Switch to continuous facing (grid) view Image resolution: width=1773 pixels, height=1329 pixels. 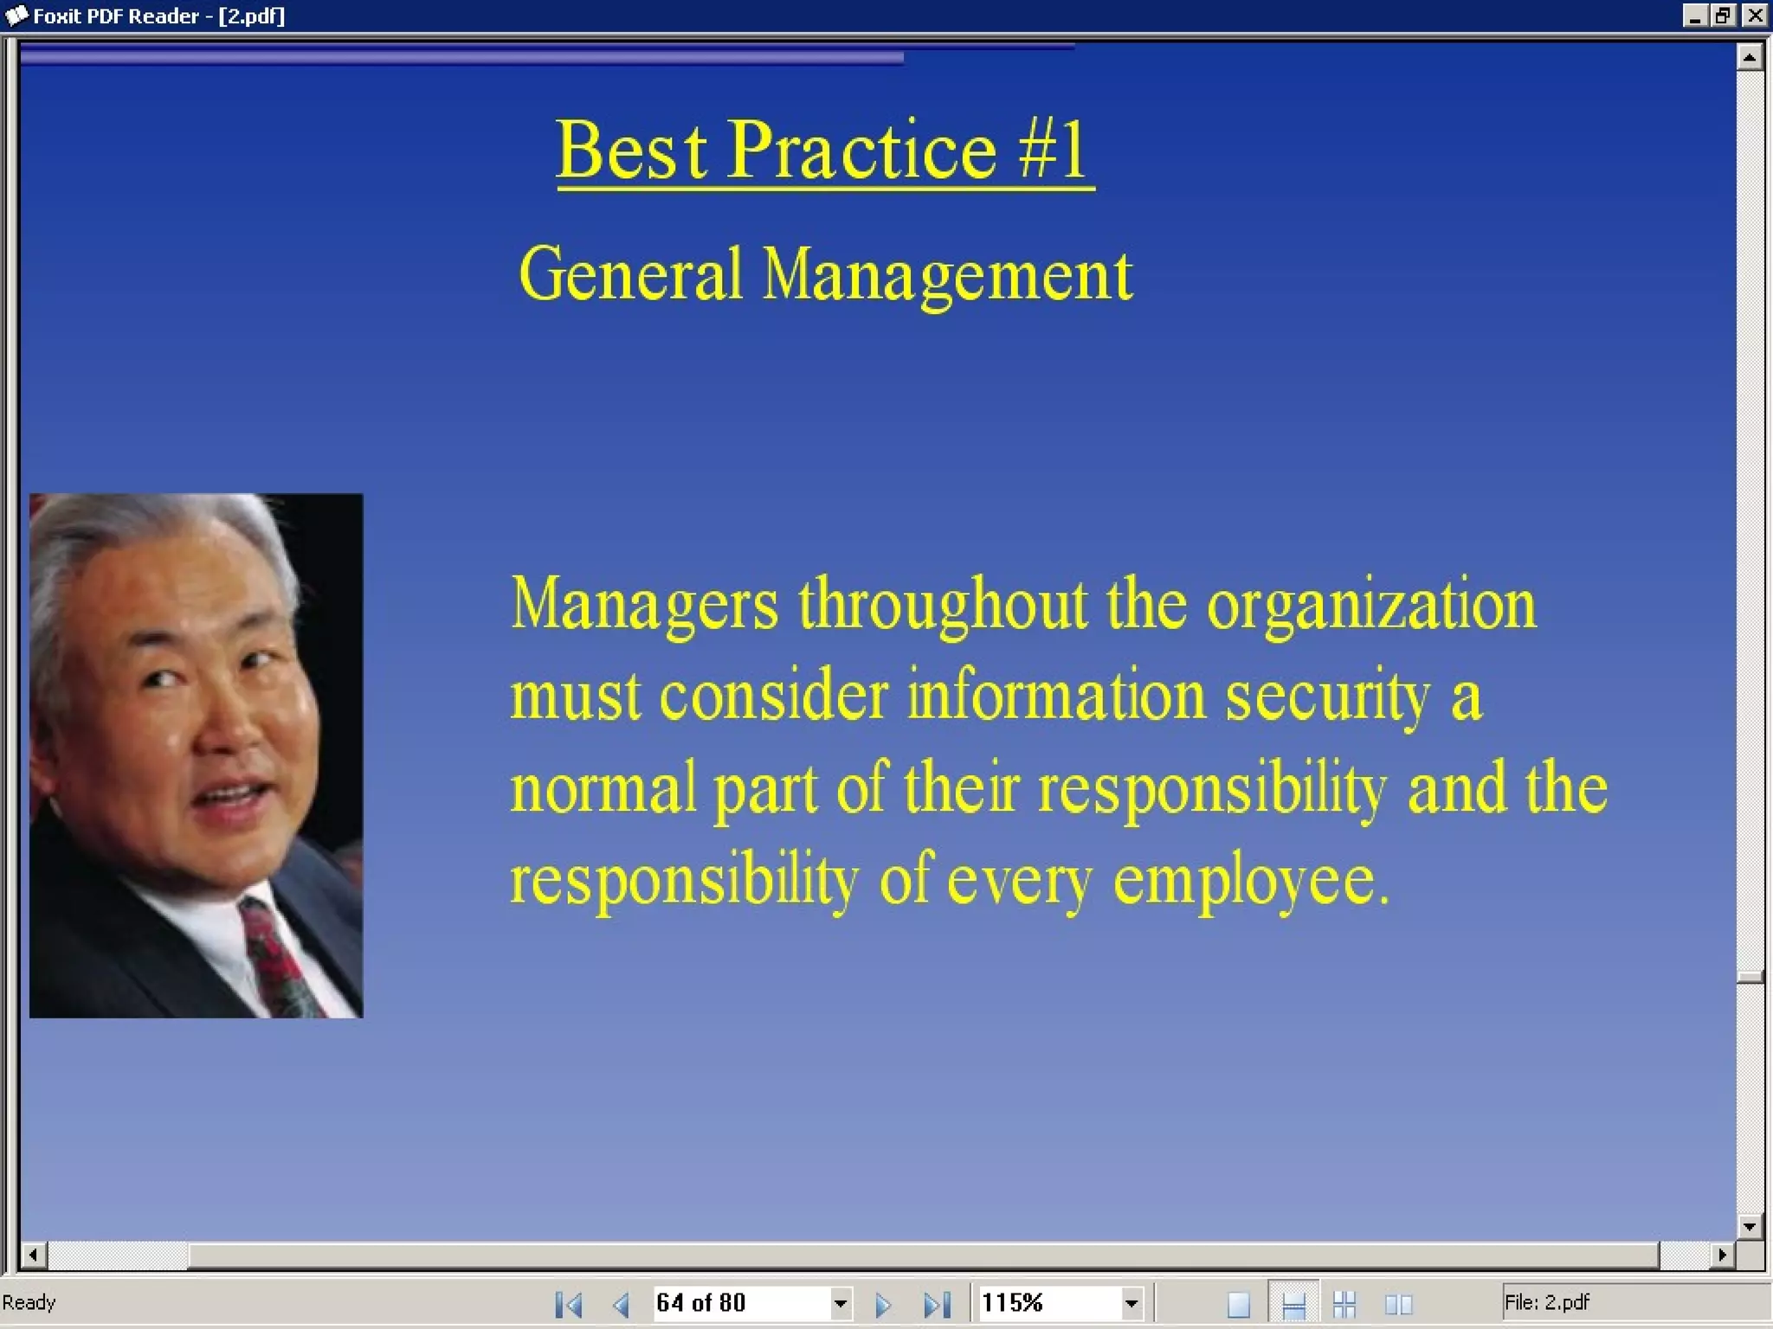click(1344, 1304)
